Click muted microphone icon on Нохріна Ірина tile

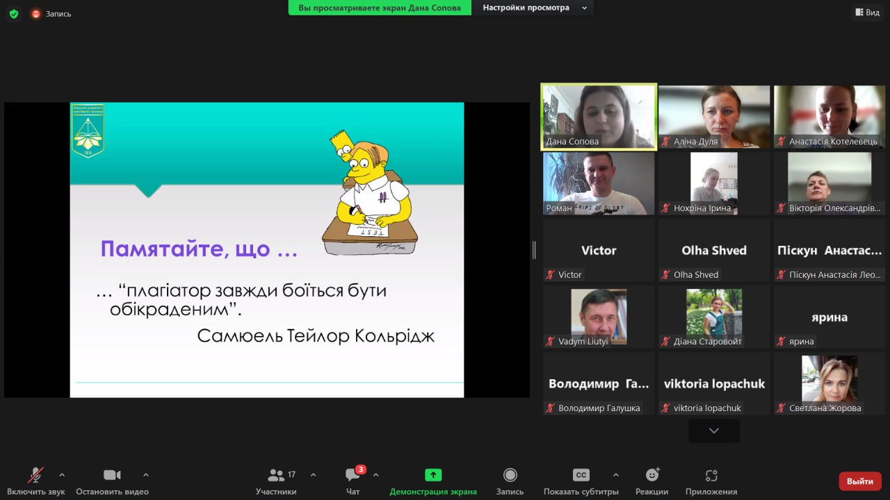pos(666,208)
